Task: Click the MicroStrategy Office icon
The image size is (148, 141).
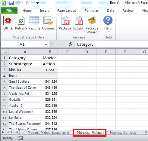Action: (8, 20)
